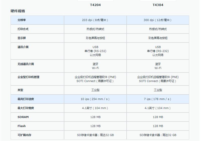
Task: Select the 分辨率 row label
Action: [22, 20]
